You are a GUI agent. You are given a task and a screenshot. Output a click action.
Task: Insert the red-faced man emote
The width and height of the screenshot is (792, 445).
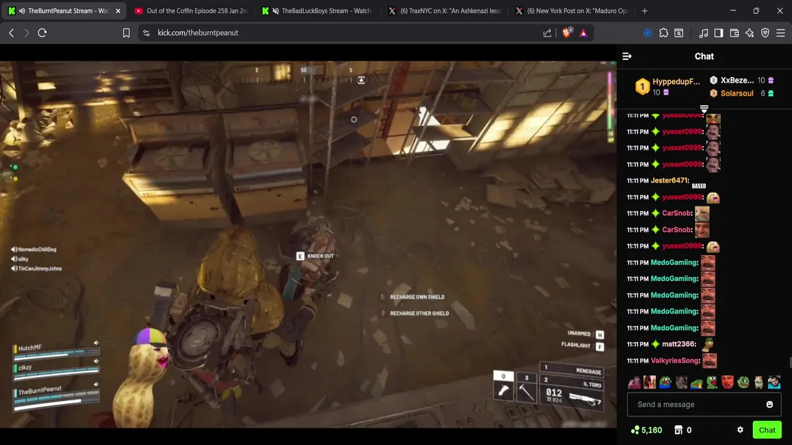pyautogui.click(x=728, y=383)
